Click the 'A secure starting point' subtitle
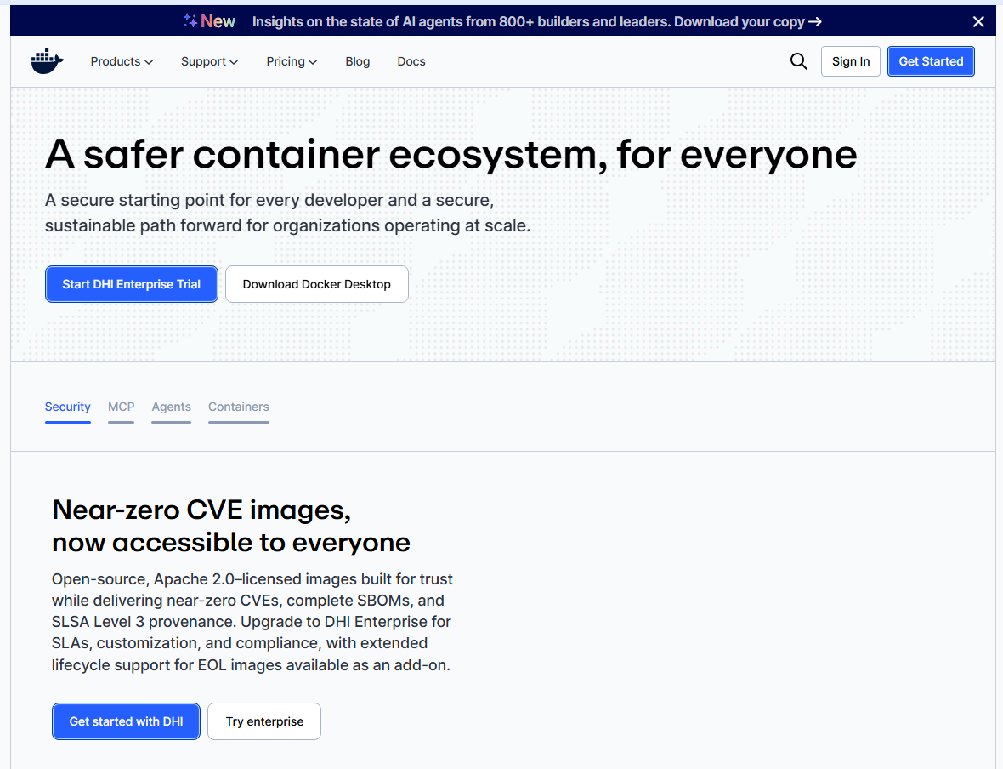 click(287, 213)
